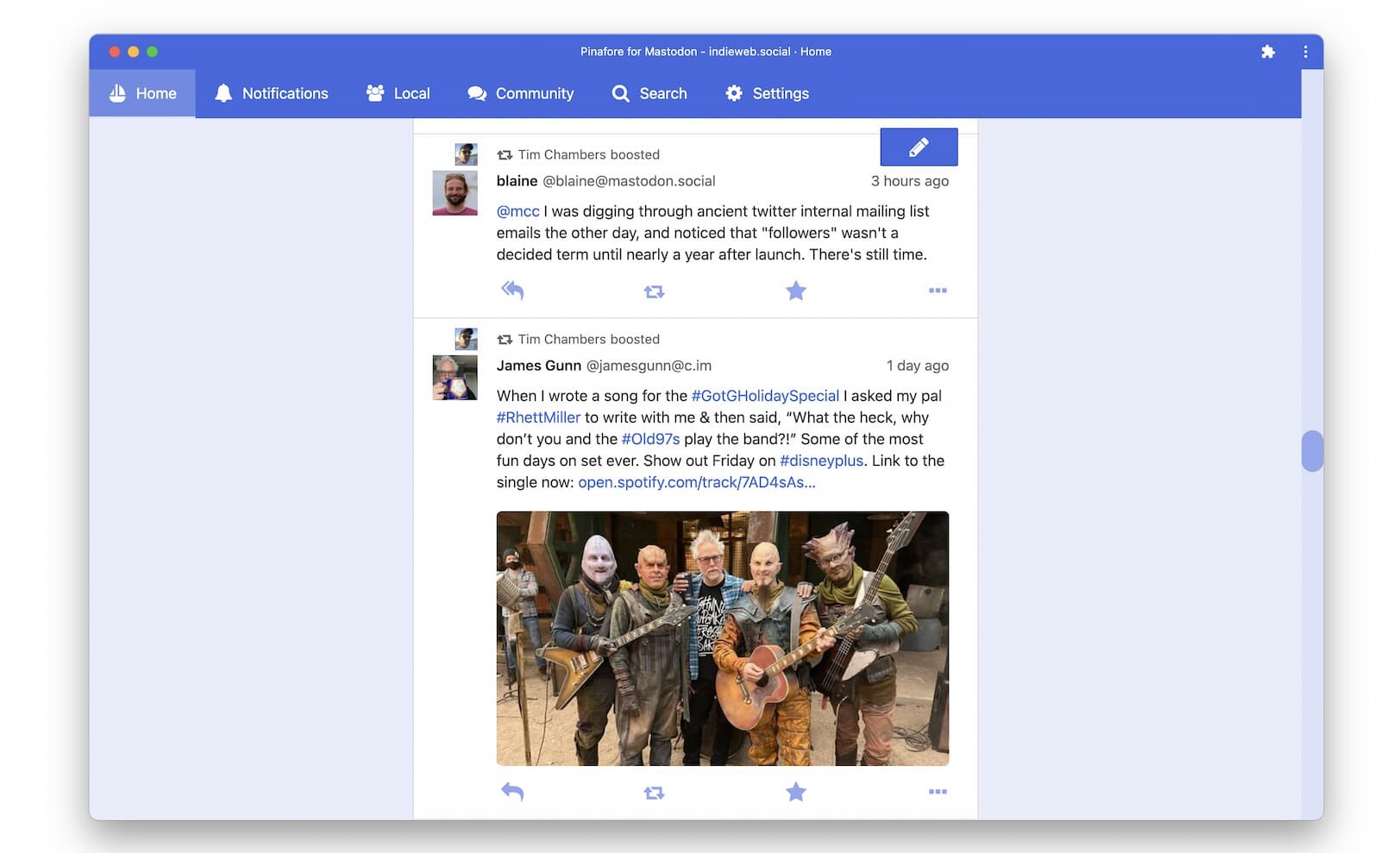Boost James Gunn's post
This screenshot has height=853, width=1380.
(654, 793)
